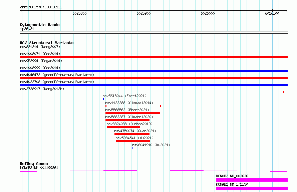Select the nsv5882287 (Almarri2020) red bar
This screenshot has height=192, width=297.
click(x=127, y=120)
